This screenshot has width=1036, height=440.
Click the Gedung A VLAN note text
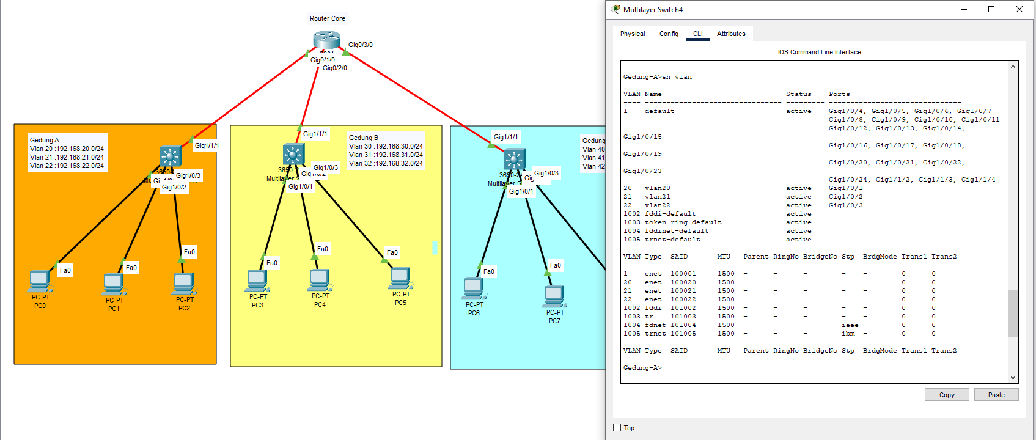tap(67, 153)
